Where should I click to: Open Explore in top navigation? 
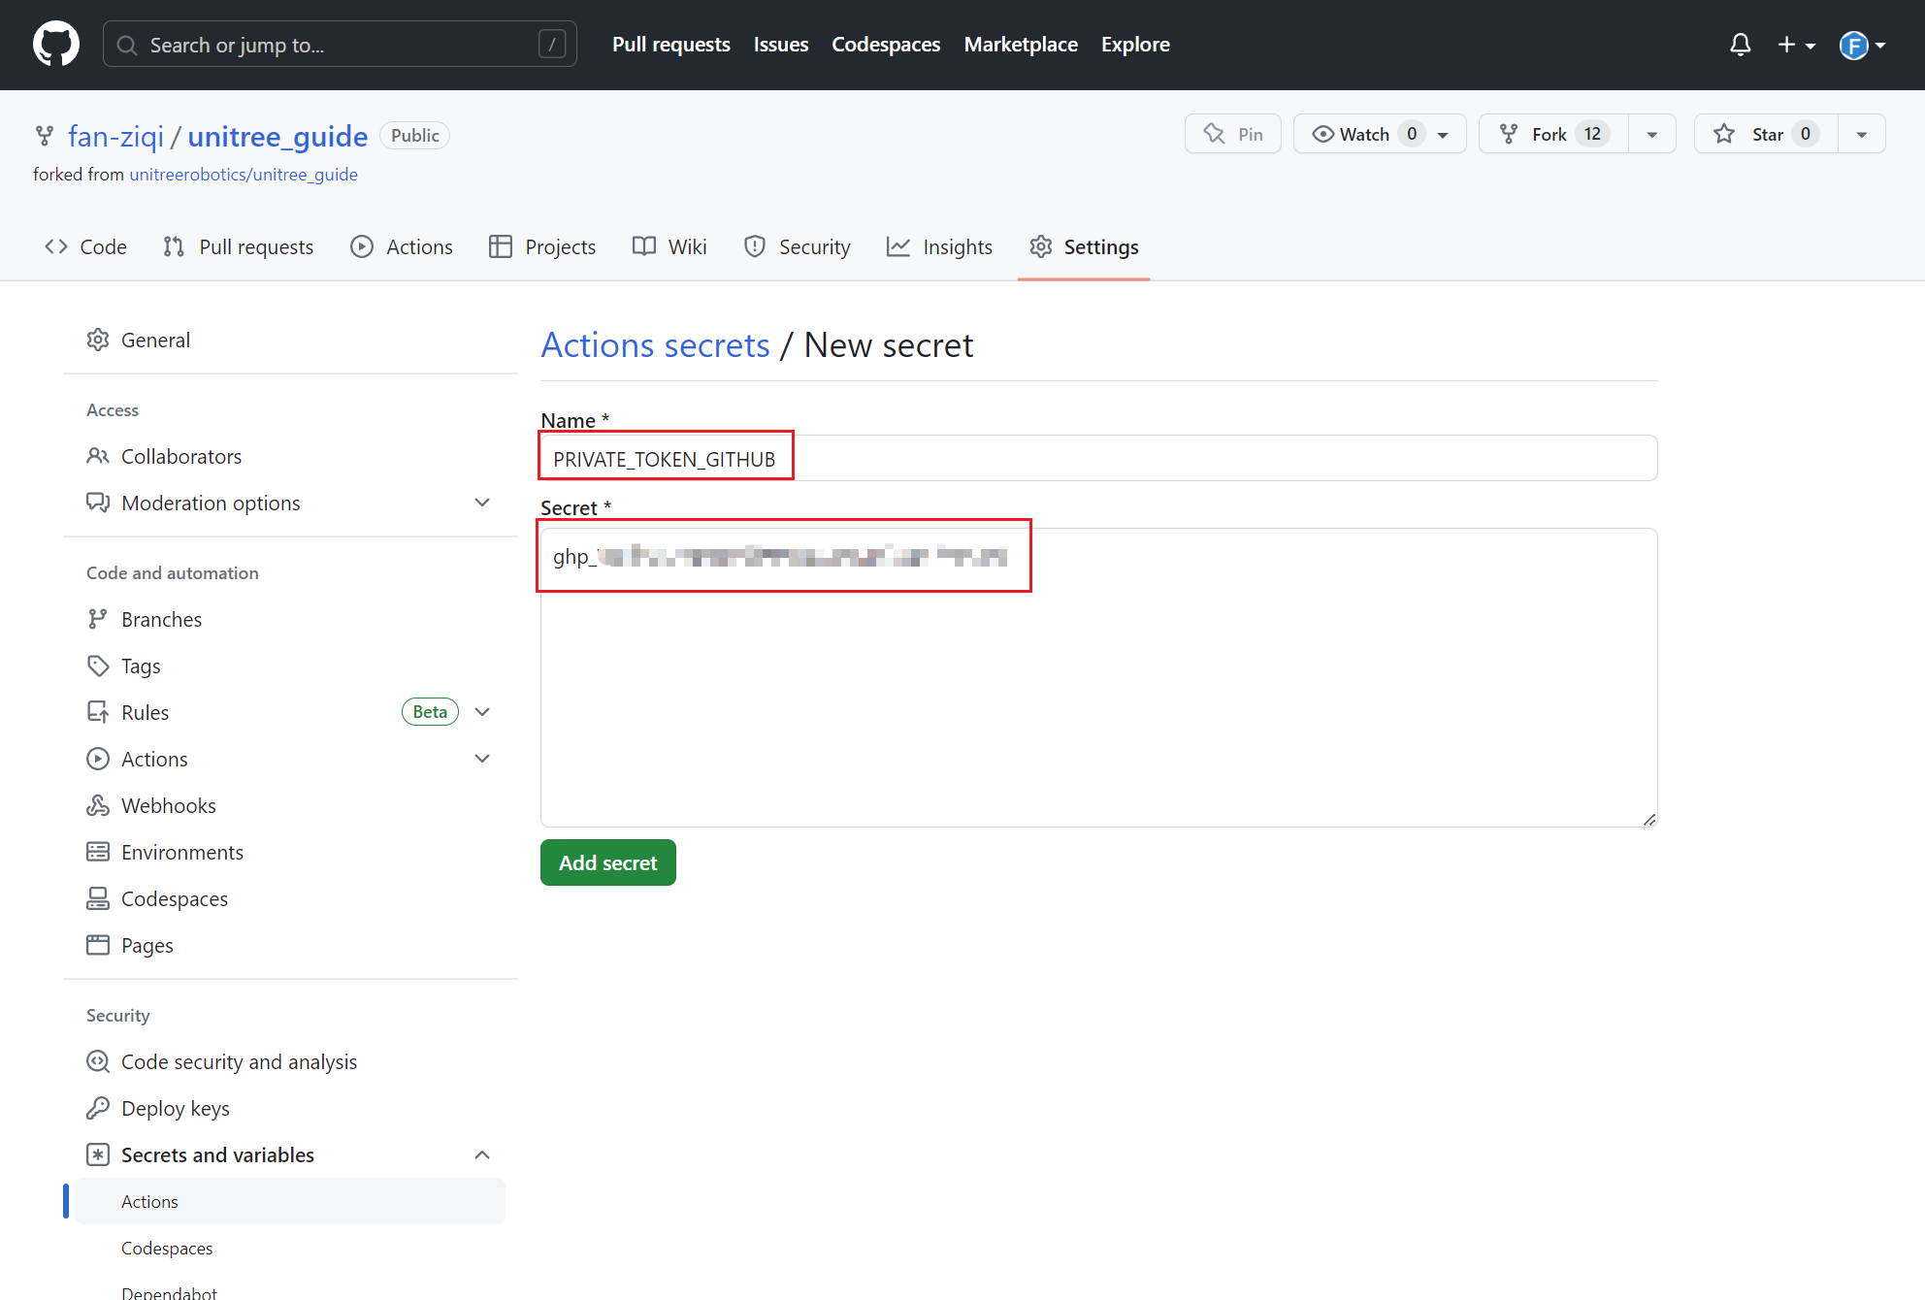[1134, 45]
